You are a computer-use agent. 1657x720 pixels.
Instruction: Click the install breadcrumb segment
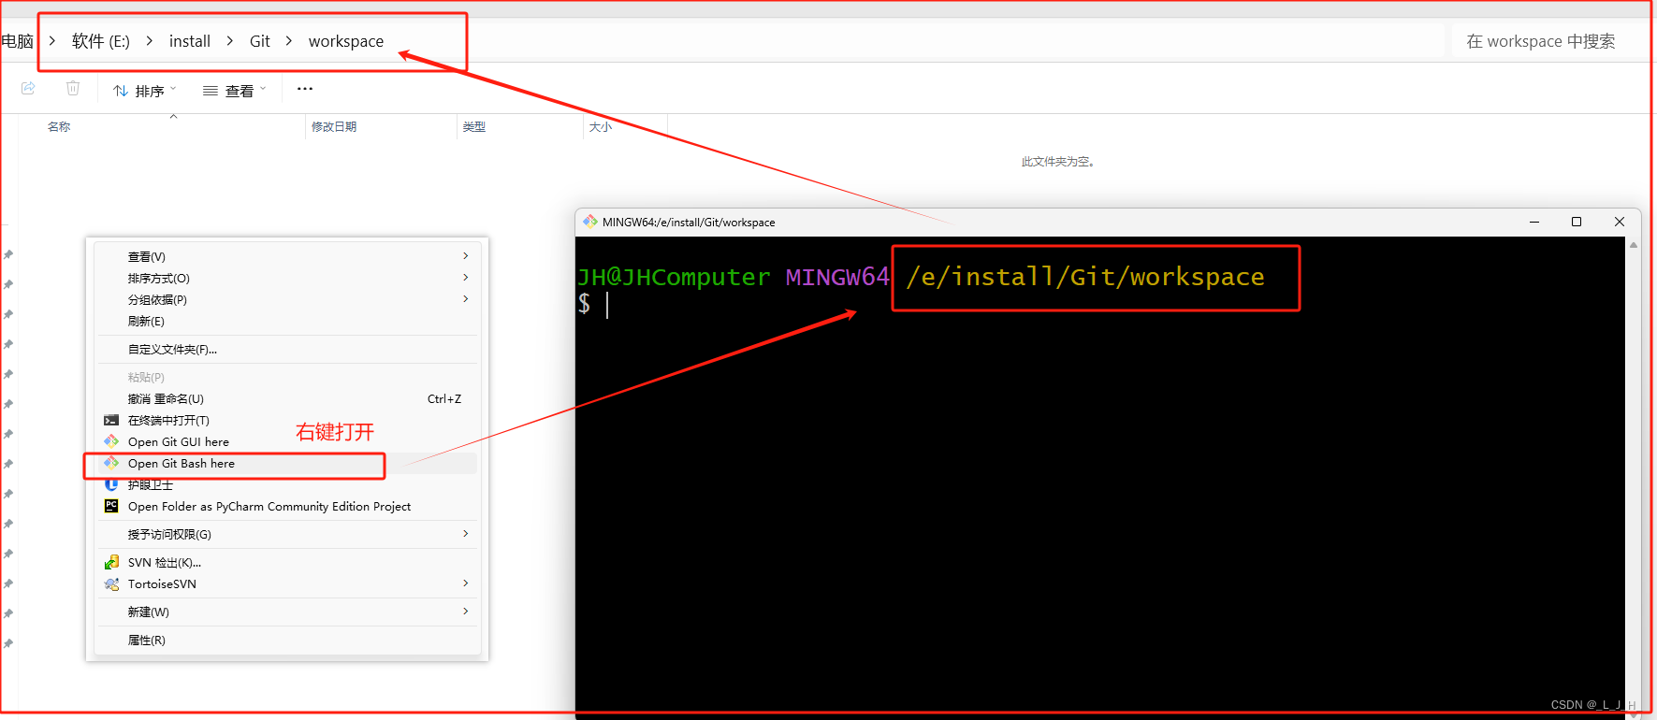click(190, 41)
